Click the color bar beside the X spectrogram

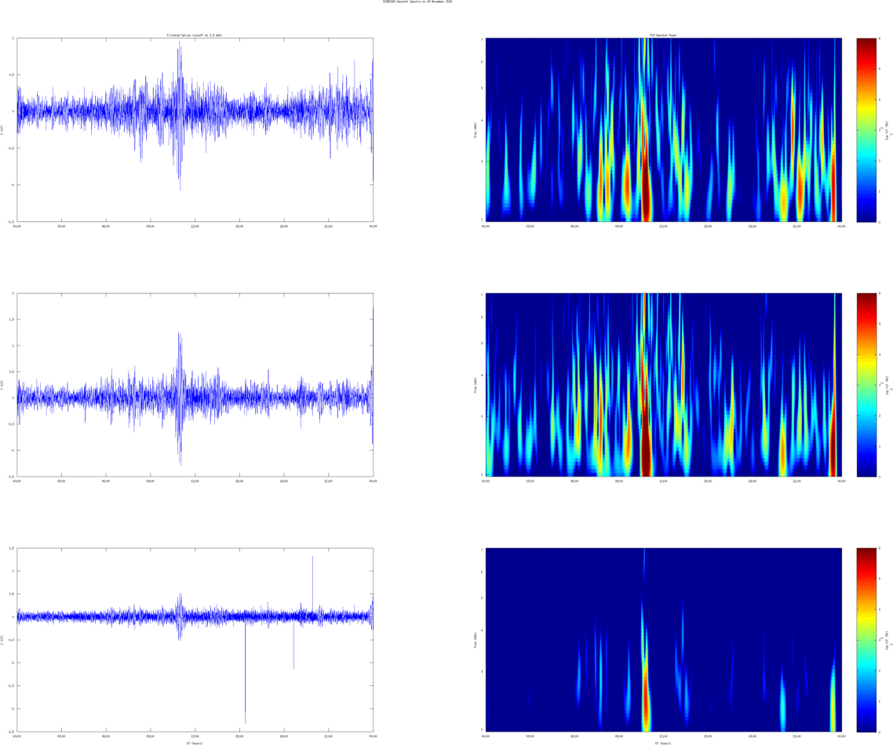coord(866,130)
